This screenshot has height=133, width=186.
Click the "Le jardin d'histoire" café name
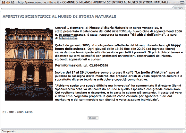[x=151, y=72]
